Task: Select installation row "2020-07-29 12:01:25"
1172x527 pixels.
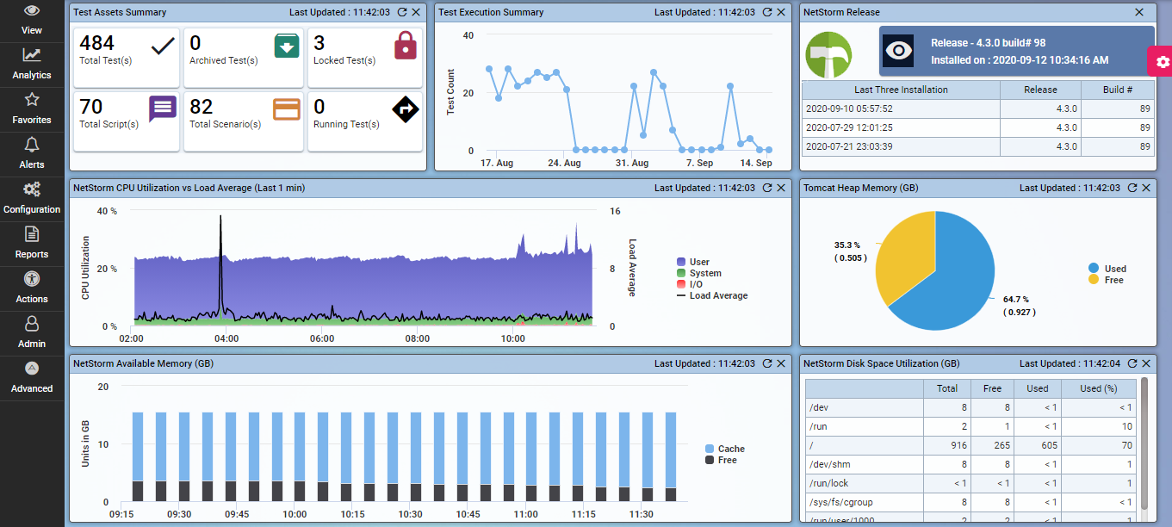Action: (x=977, y=127)
